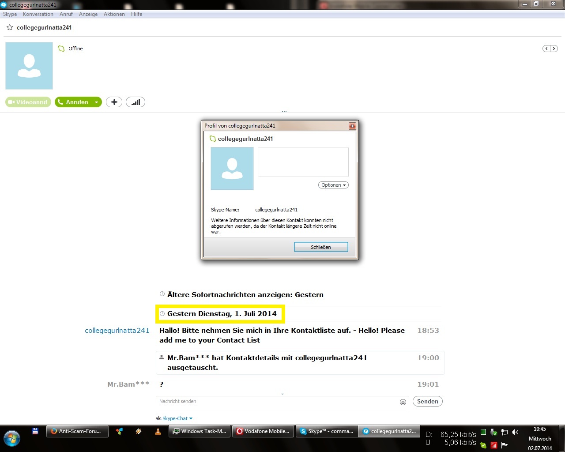Click the contact icon beside Kontaktdetails message

[162, 358]
